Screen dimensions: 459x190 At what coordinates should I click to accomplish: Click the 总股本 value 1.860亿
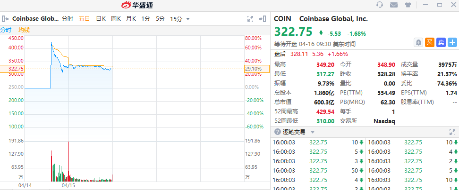tap(324, 93)
